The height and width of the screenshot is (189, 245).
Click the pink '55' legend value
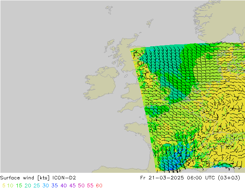point(90,186)
